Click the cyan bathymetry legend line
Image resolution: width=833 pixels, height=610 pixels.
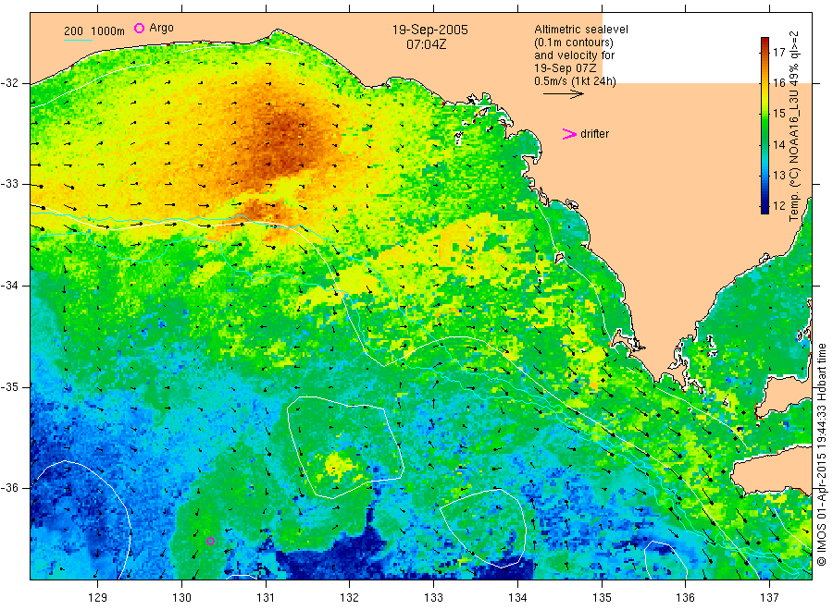[x=78, y=40]
